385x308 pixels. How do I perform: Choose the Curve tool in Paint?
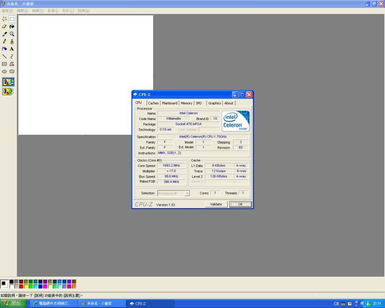pyautogui.click(x=12, y=56)
